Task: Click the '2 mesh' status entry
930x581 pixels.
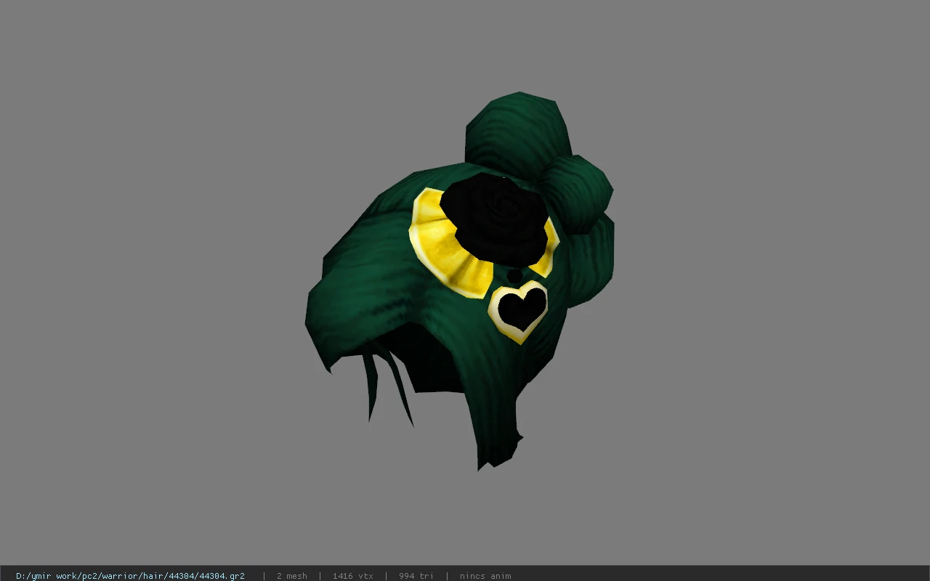Action: click(x=291, y=576)
